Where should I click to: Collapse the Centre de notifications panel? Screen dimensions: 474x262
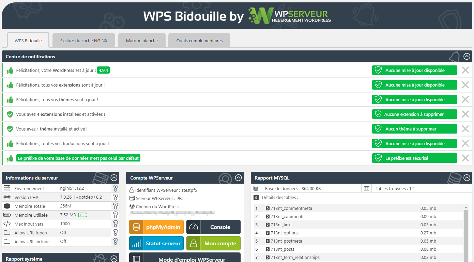click(x=467, y=57)
